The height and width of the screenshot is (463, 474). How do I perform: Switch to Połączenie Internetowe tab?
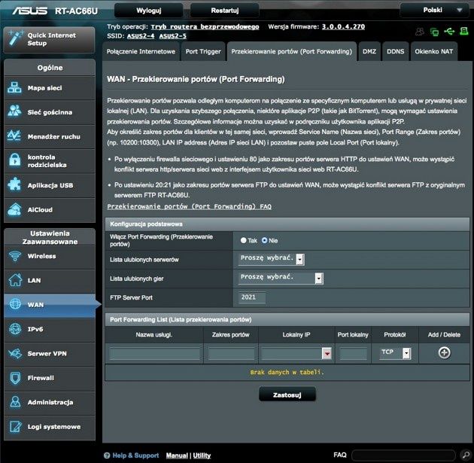click(141, 51)
